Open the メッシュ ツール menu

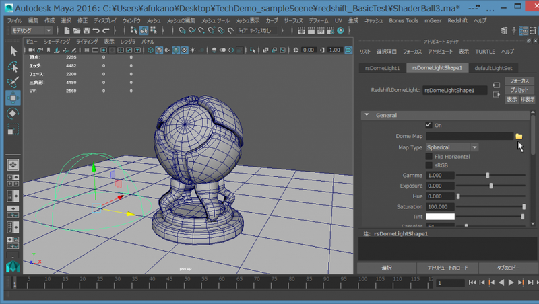point(215,21)
